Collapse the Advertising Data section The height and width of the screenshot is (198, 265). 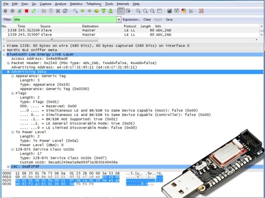coord(8,72)
